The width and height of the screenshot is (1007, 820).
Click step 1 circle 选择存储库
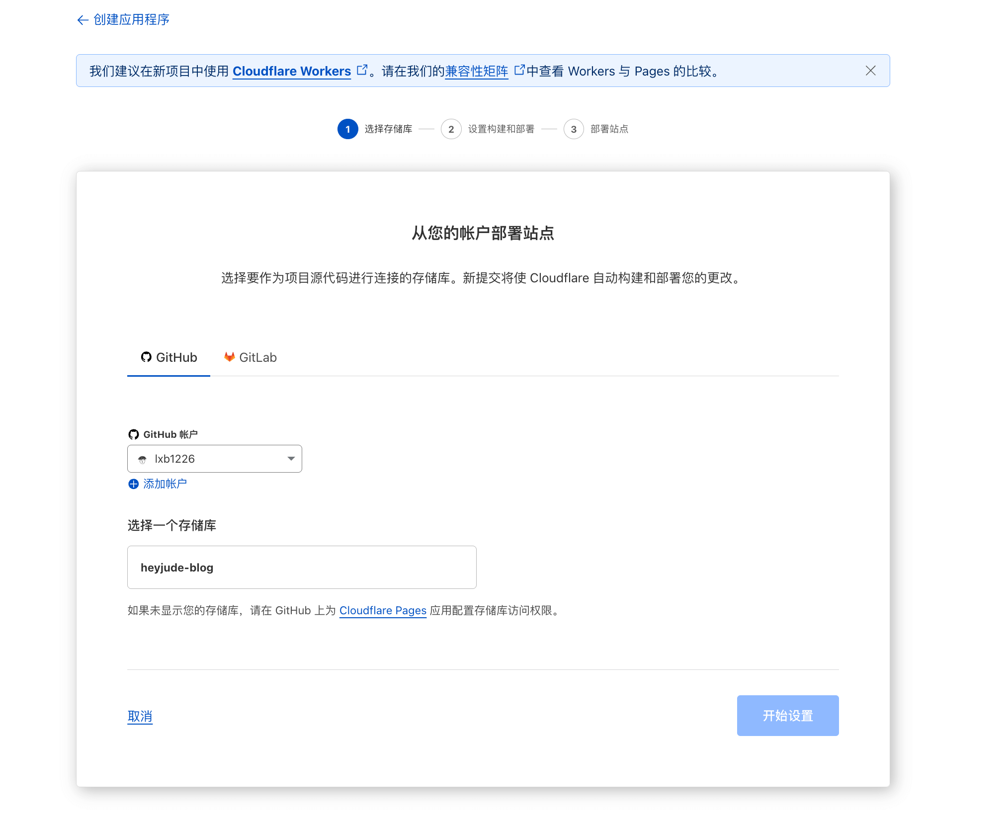348,129
